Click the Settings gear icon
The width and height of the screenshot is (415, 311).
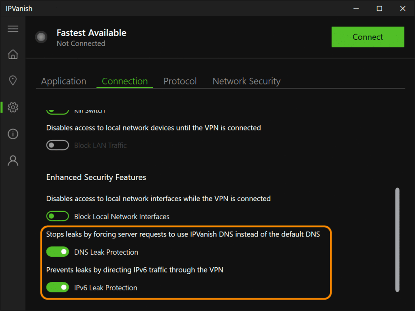[13, 107]
